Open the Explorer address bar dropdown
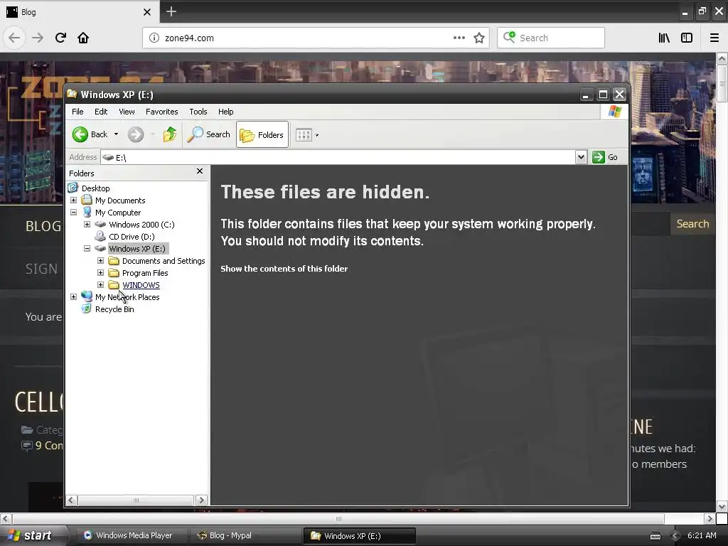 point(581,157)
